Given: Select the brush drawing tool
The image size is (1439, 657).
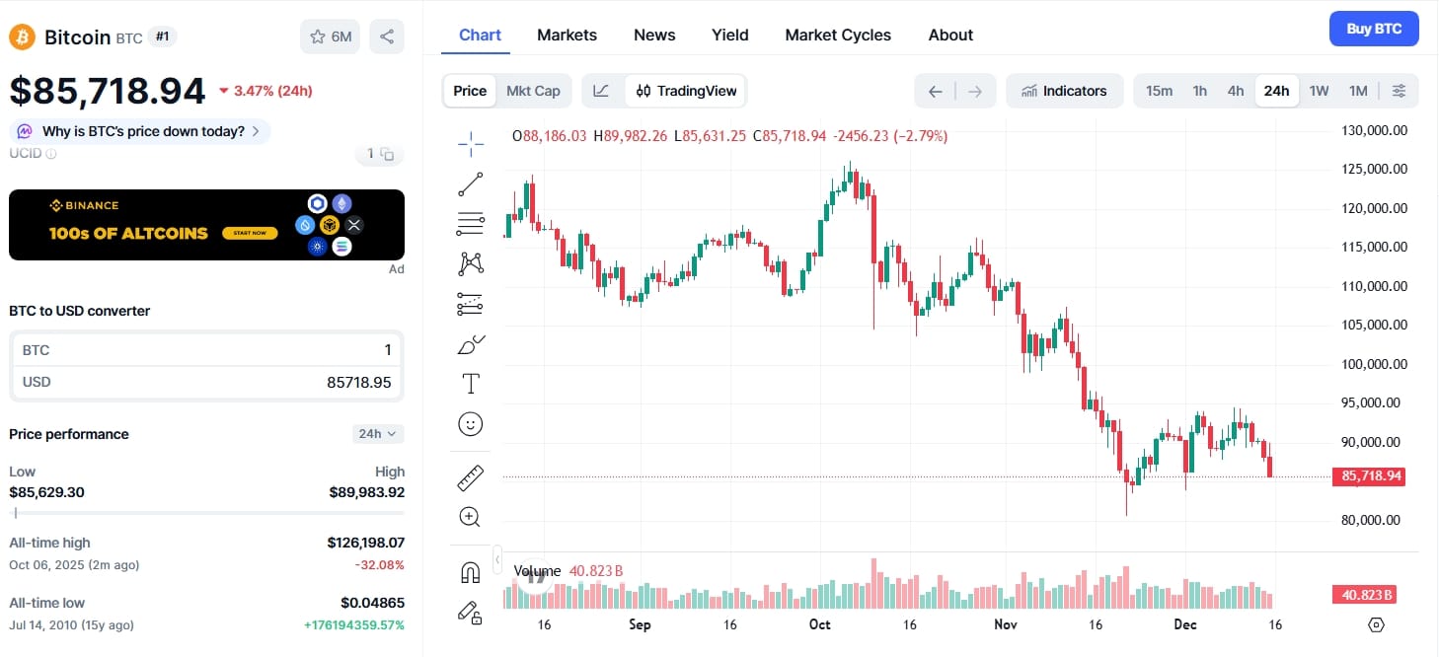Looking at the screenshot, I should pos(471,344).
